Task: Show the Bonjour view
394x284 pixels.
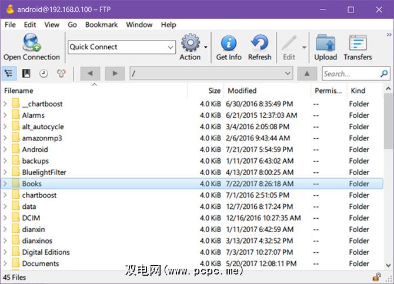Action: [61, 73]
